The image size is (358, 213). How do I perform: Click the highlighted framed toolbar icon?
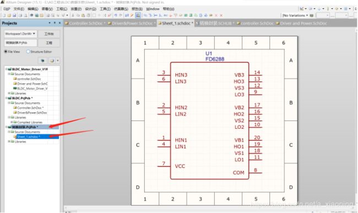[138, 15]
